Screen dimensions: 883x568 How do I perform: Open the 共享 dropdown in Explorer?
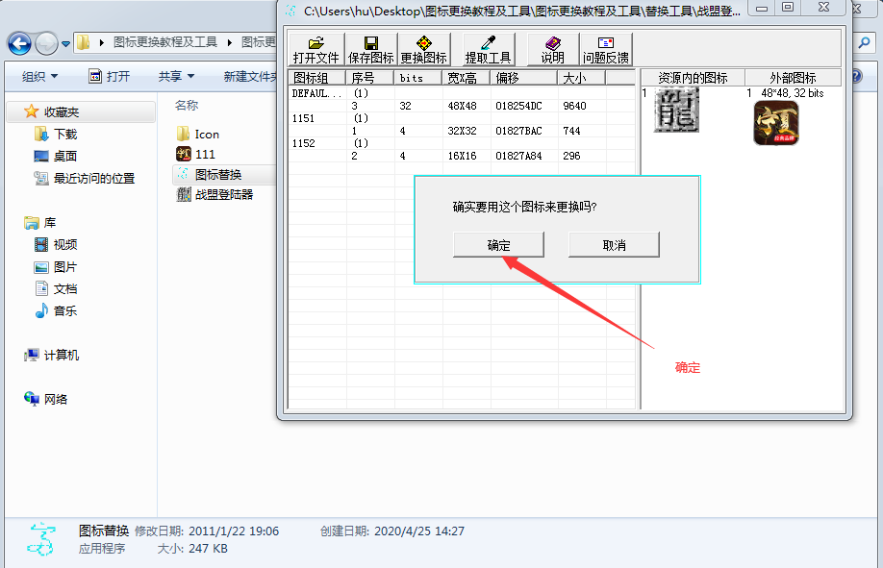coord(176,76)
